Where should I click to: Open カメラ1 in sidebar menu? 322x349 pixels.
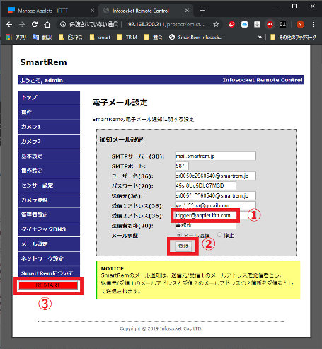pyautogui.click(x=49, y=127)
